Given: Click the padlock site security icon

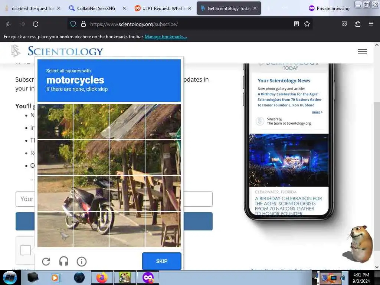Looking at the screenshot, I should (83, 24).
